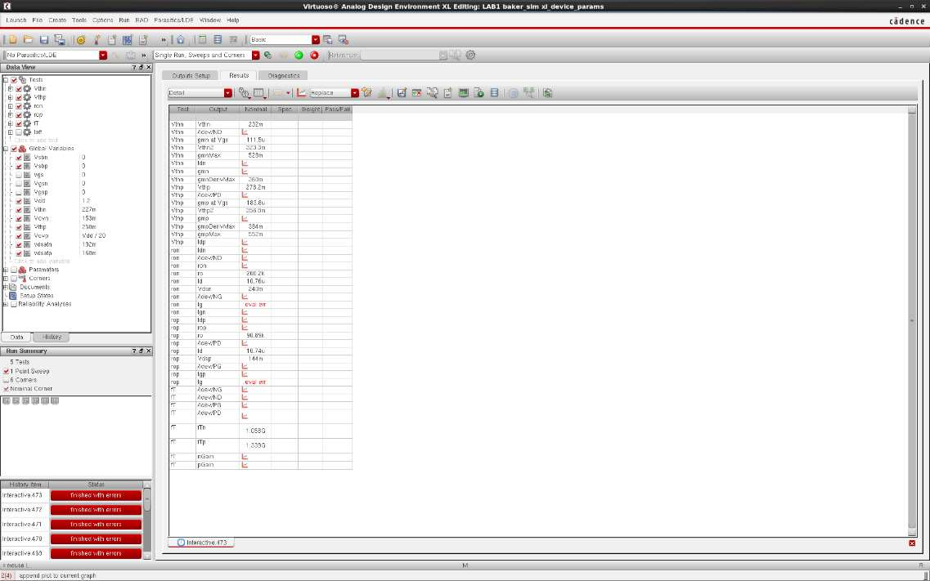The image size is (930, 581).
Task: Click the results table vertical scrollbar
Action: (912, 320)
